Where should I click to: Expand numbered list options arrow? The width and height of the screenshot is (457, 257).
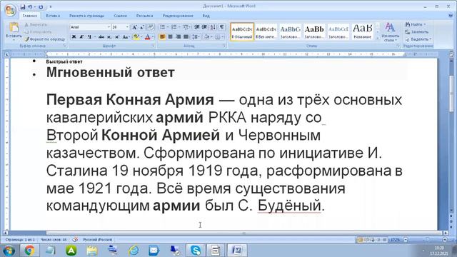pos(179,27)
